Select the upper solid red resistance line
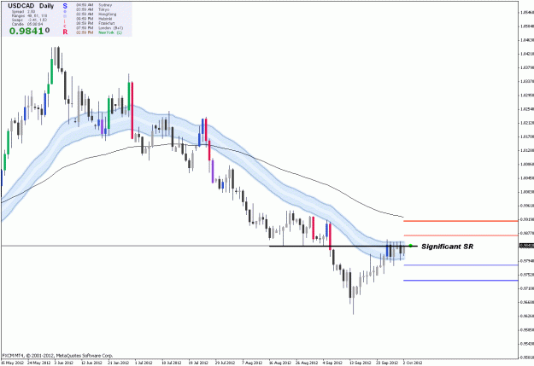534x366 pixels. [461, 221]
